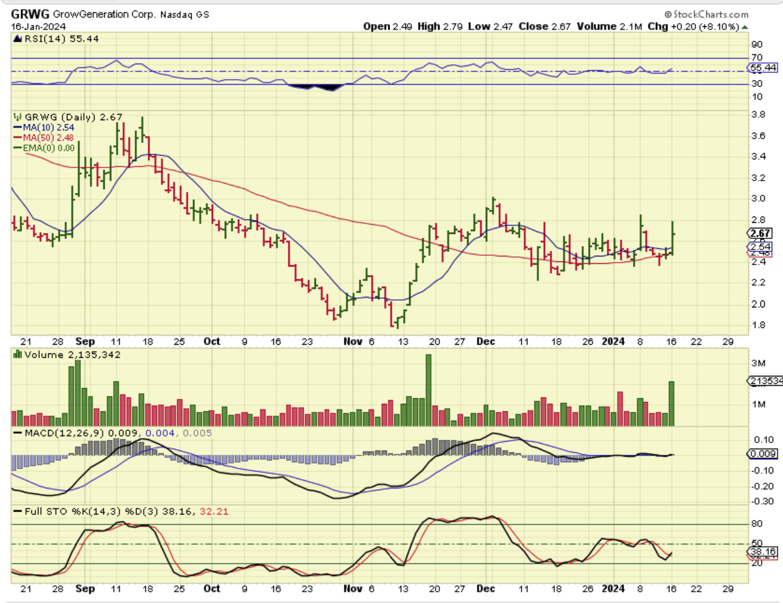Click the Volume panel legend icon
The image size is (783, 603).
click(x=18, y=355)
